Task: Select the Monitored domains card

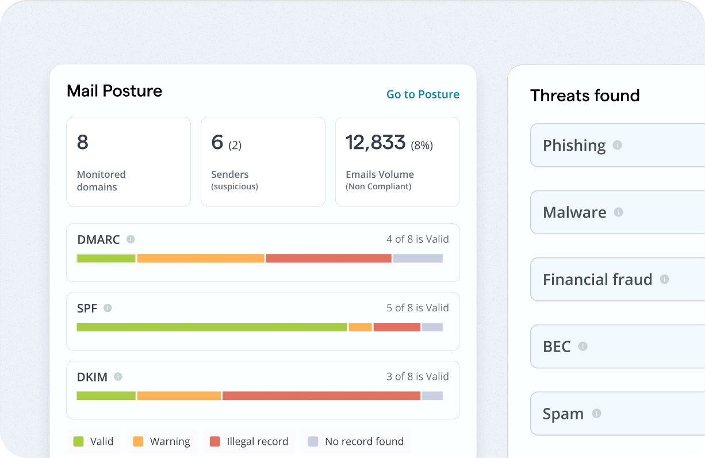Action: [x=128, y=162]
